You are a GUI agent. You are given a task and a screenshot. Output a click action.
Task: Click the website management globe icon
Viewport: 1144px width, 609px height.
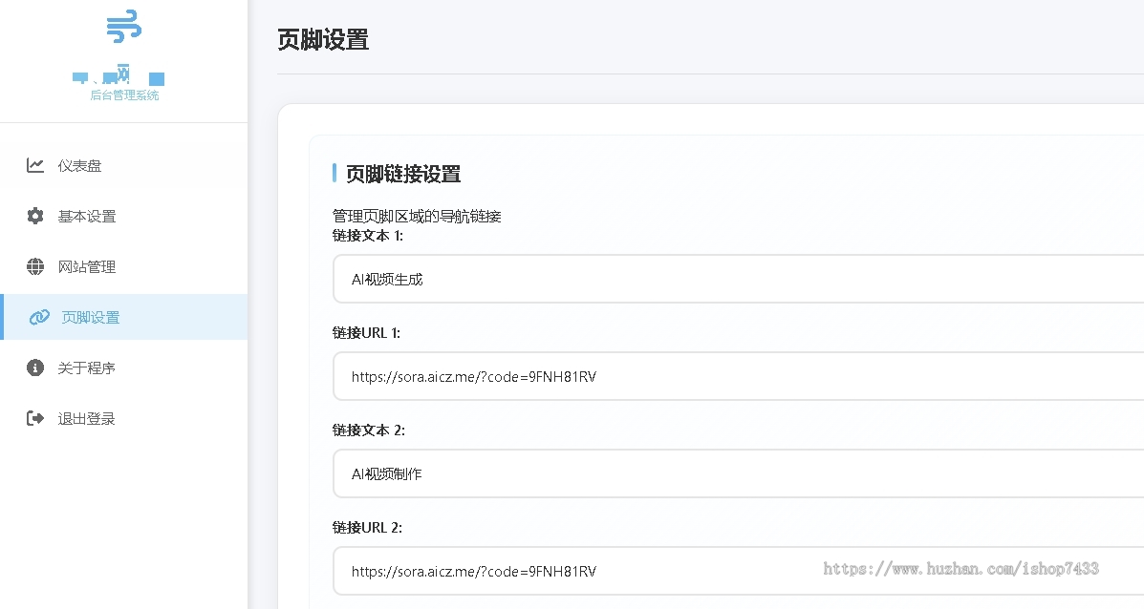click(35, 266)
